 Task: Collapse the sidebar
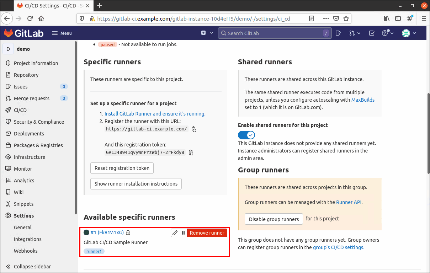coord(28,267)
